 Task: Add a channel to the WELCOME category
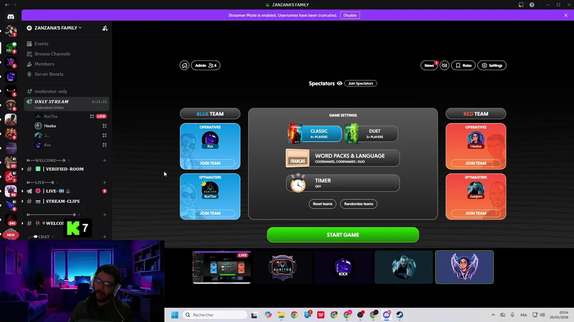(x=104, y=160)
